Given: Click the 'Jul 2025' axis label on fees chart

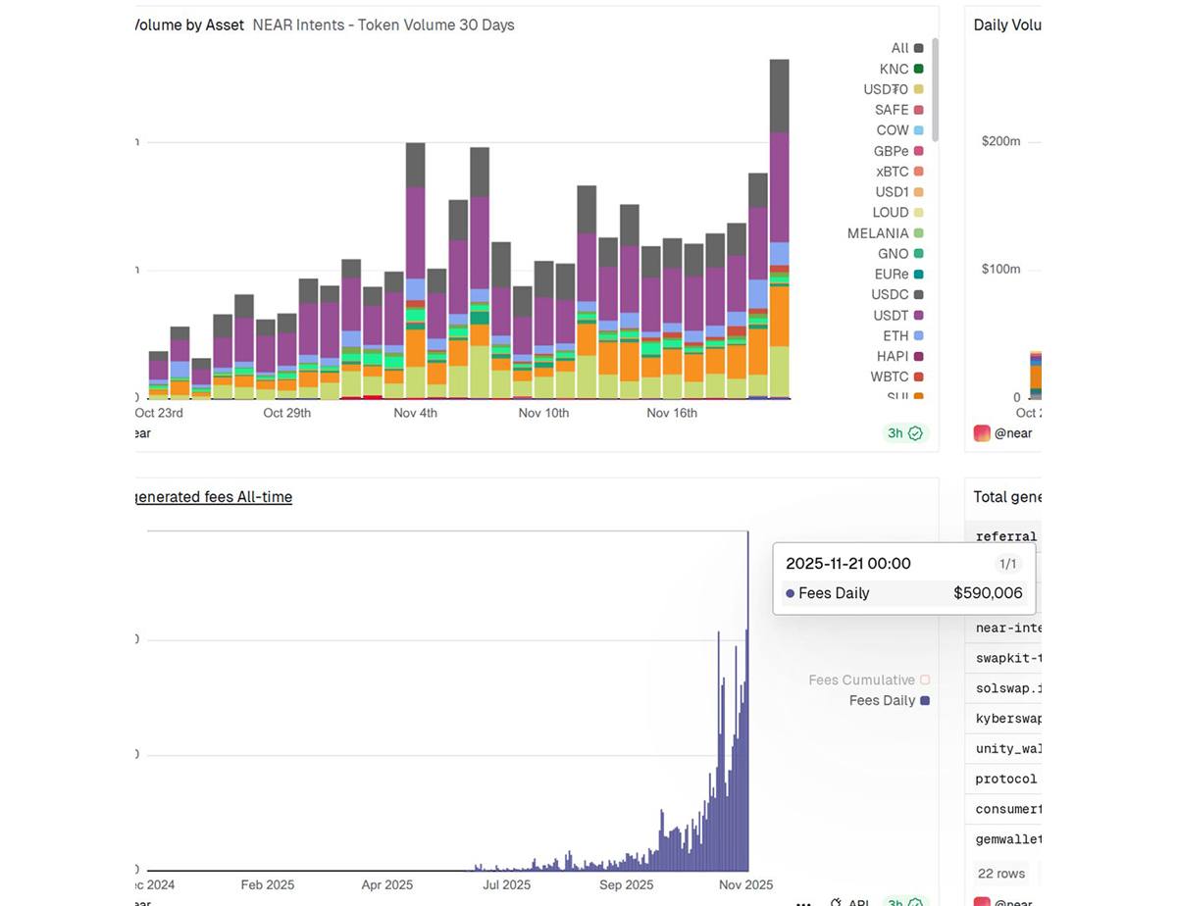Looking at the screenshot, I should 507,884.
